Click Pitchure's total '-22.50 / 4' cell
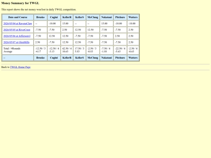211x158 pixels. point(120,50)
